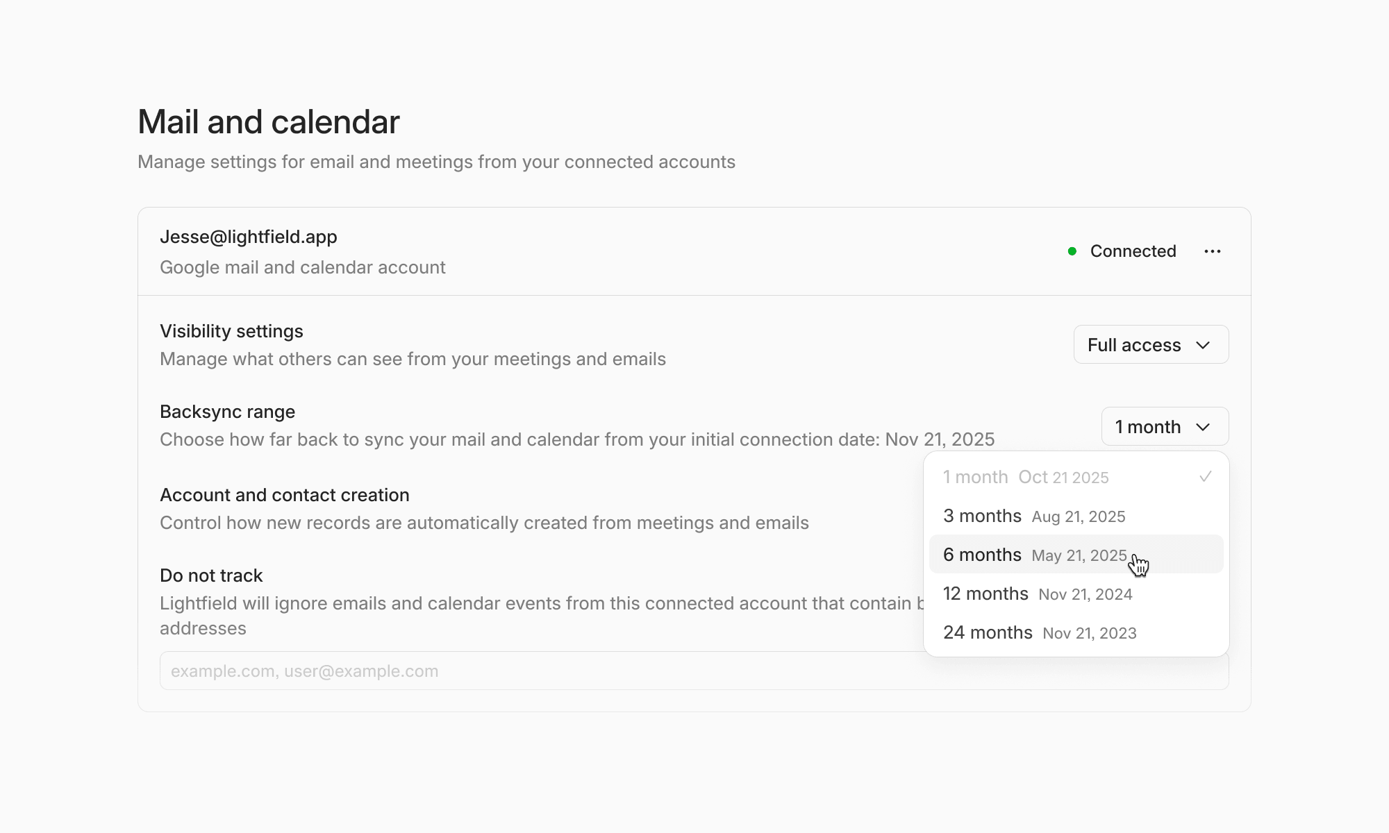Screen dimensions: 1389x833
Task: Click the green connection status dot
Action: [1072, 251]
